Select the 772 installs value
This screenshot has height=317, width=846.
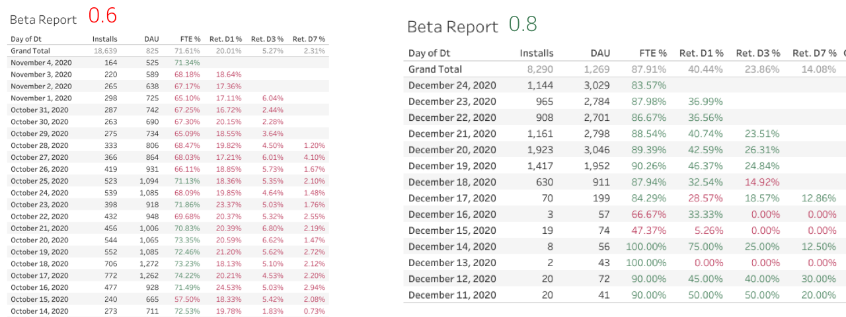click(110, 277)
